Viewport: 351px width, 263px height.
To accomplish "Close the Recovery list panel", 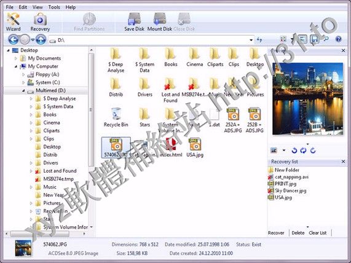I will pos(343,162).
